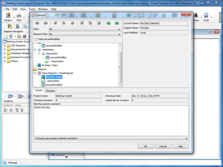Screen dimensions: 223x167
Task: Click the blue icon with green right arrow
Action: coord(117,23)
